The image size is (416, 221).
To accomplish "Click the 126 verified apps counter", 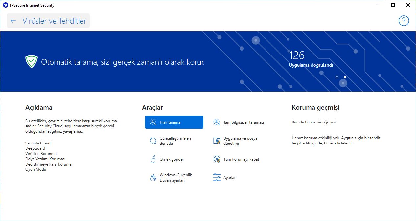I will 297,55.
